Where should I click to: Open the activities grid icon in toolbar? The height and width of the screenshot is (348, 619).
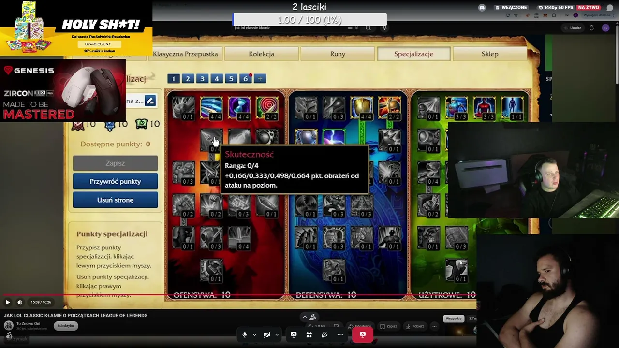click(309, 334)
